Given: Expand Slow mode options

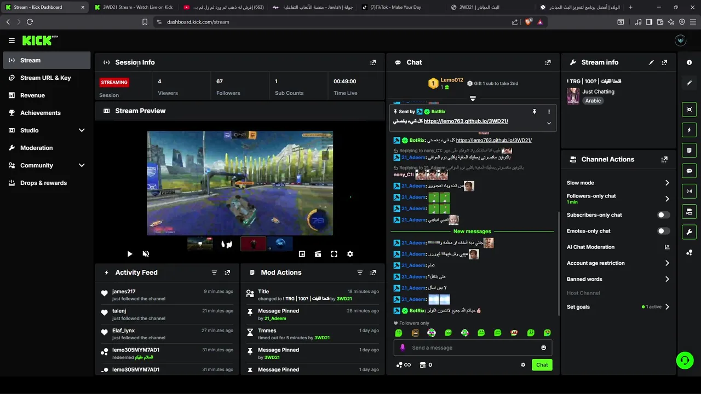Looking at the screenshot, I should click(x=667, y=183).
